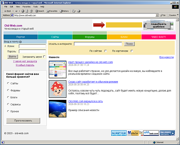The width and height of the screenshot is (180, 145).
Task: Click the Old-Web.com site logo
Action: (13, 26)
